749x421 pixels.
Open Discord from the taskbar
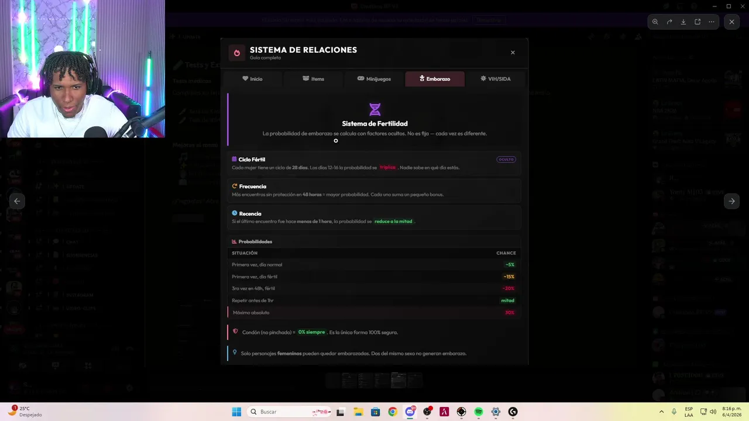tap(410, 412)
